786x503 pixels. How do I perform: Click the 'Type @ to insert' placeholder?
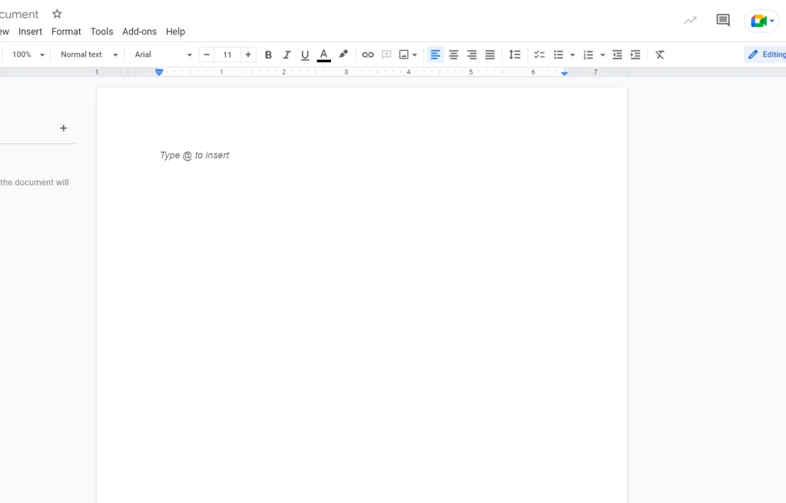[x=194, y=155]
